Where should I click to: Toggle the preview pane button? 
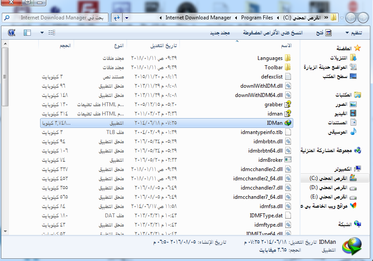(27, 33)
